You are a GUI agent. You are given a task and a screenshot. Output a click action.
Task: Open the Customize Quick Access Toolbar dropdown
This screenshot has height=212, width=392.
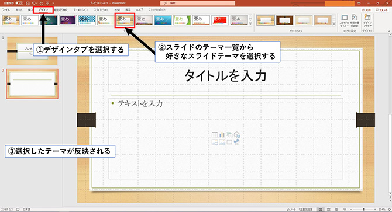coord(53,4)
